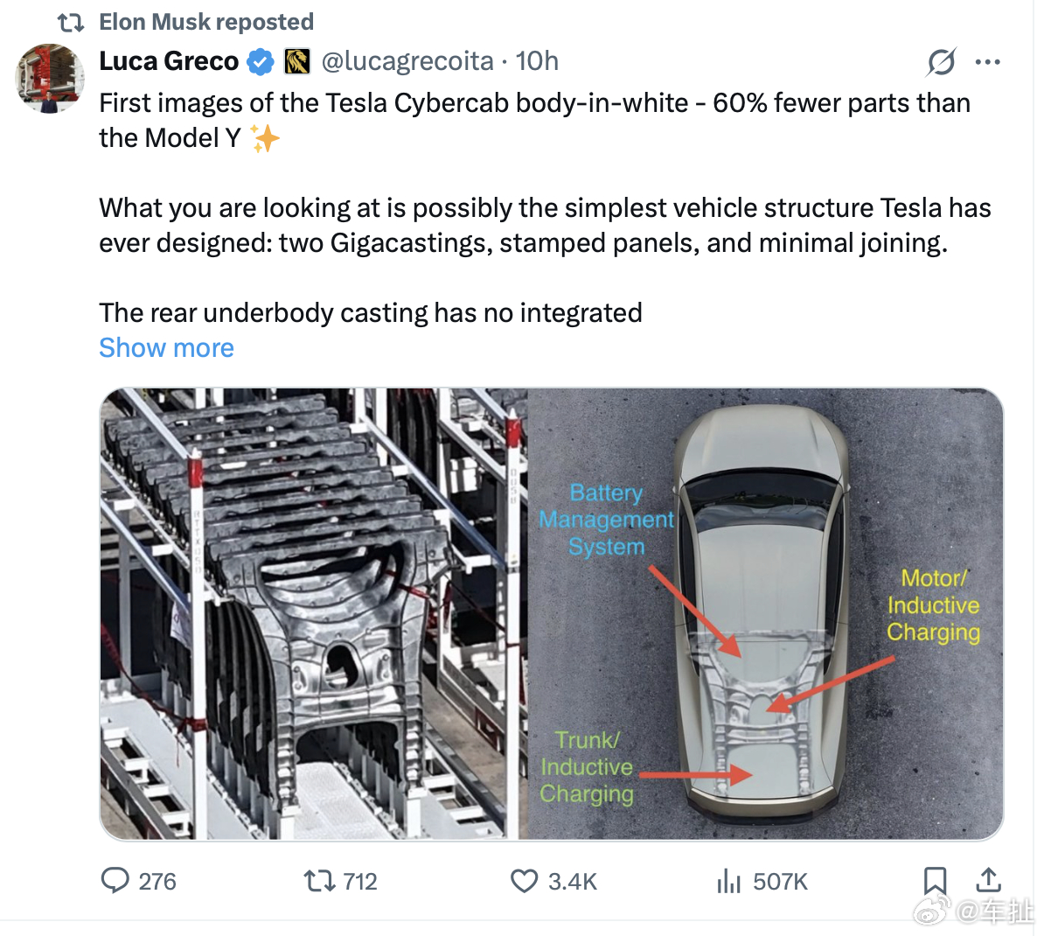This screenshot has width=1044, height=936.
Task: Repost this tweet via retweet icon
Action: pos(319,880)
